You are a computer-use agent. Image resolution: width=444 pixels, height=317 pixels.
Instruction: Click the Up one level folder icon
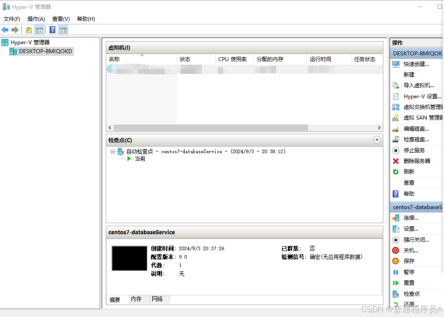coord(29,30)
